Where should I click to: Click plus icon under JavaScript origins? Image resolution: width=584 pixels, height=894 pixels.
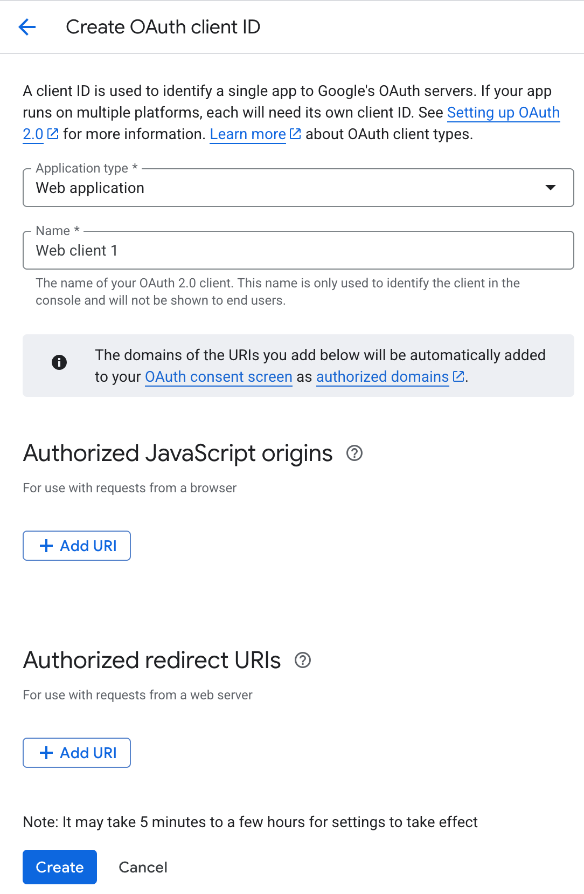pos(46,546)
